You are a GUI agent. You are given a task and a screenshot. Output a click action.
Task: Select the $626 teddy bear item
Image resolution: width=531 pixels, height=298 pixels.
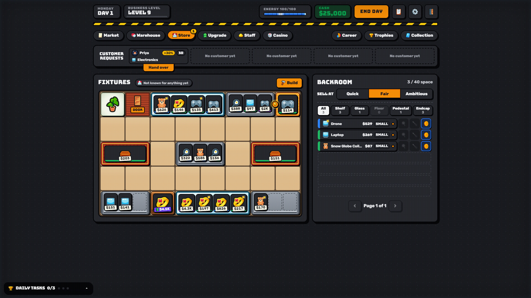(x=162, y=104)
